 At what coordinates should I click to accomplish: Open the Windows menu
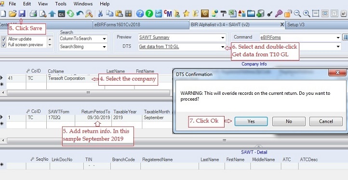[x=83, y=4]
